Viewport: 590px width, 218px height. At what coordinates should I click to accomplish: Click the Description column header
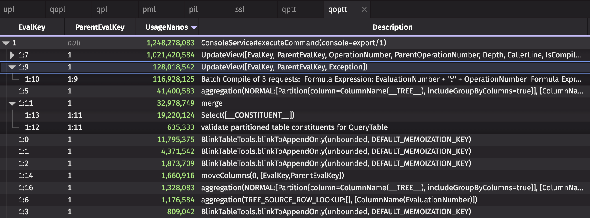pos(392,27)
